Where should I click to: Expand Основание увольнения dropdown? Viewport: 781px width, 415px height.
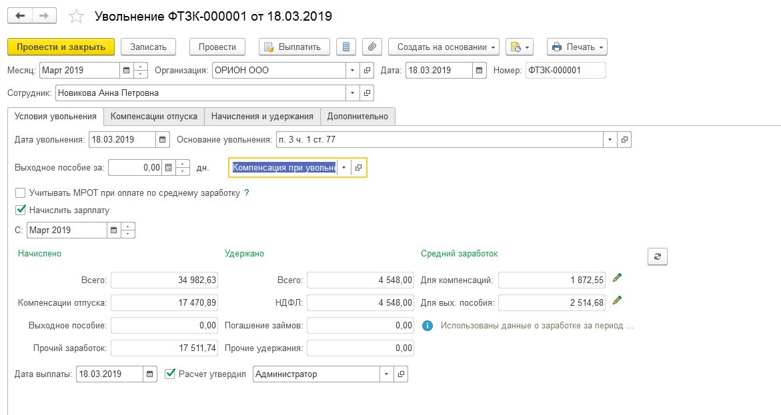pos(610,140)
